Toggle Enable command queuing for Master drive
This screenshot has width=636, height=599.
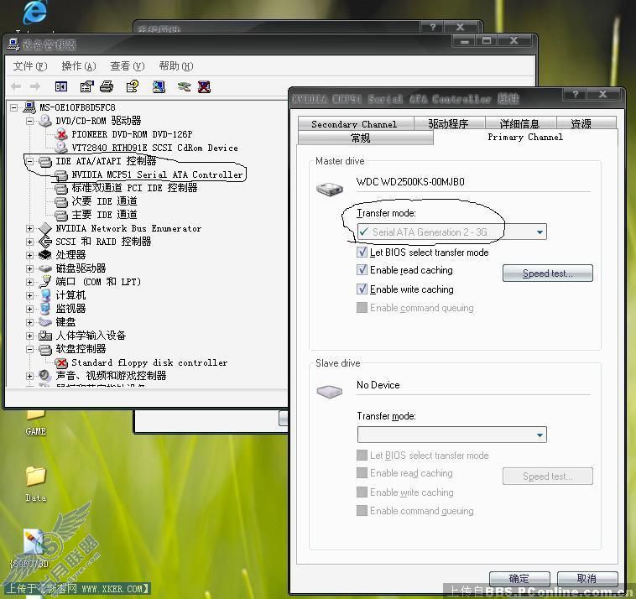(362, 307)
